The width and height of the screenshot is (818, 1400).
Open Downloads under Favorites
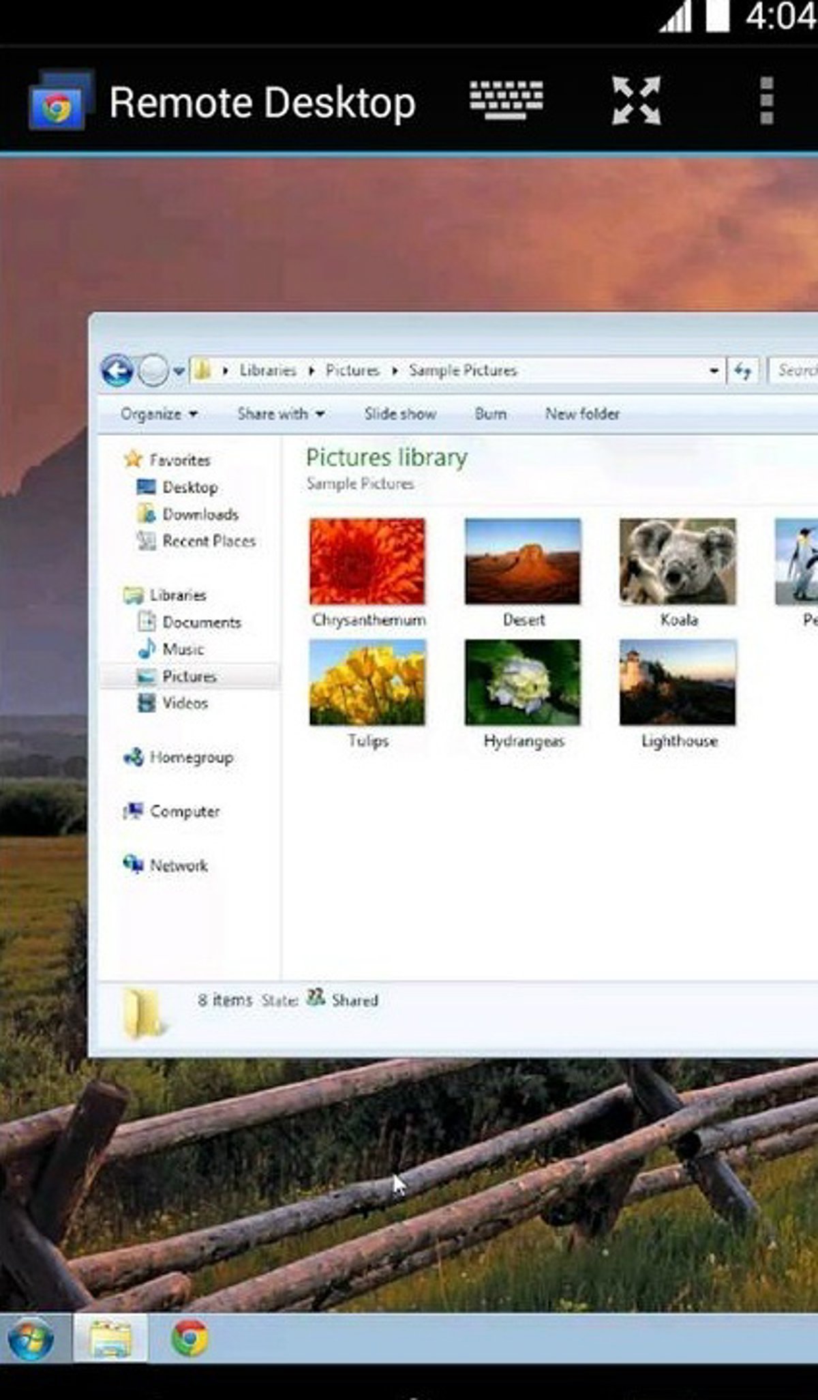pos(200,514)
